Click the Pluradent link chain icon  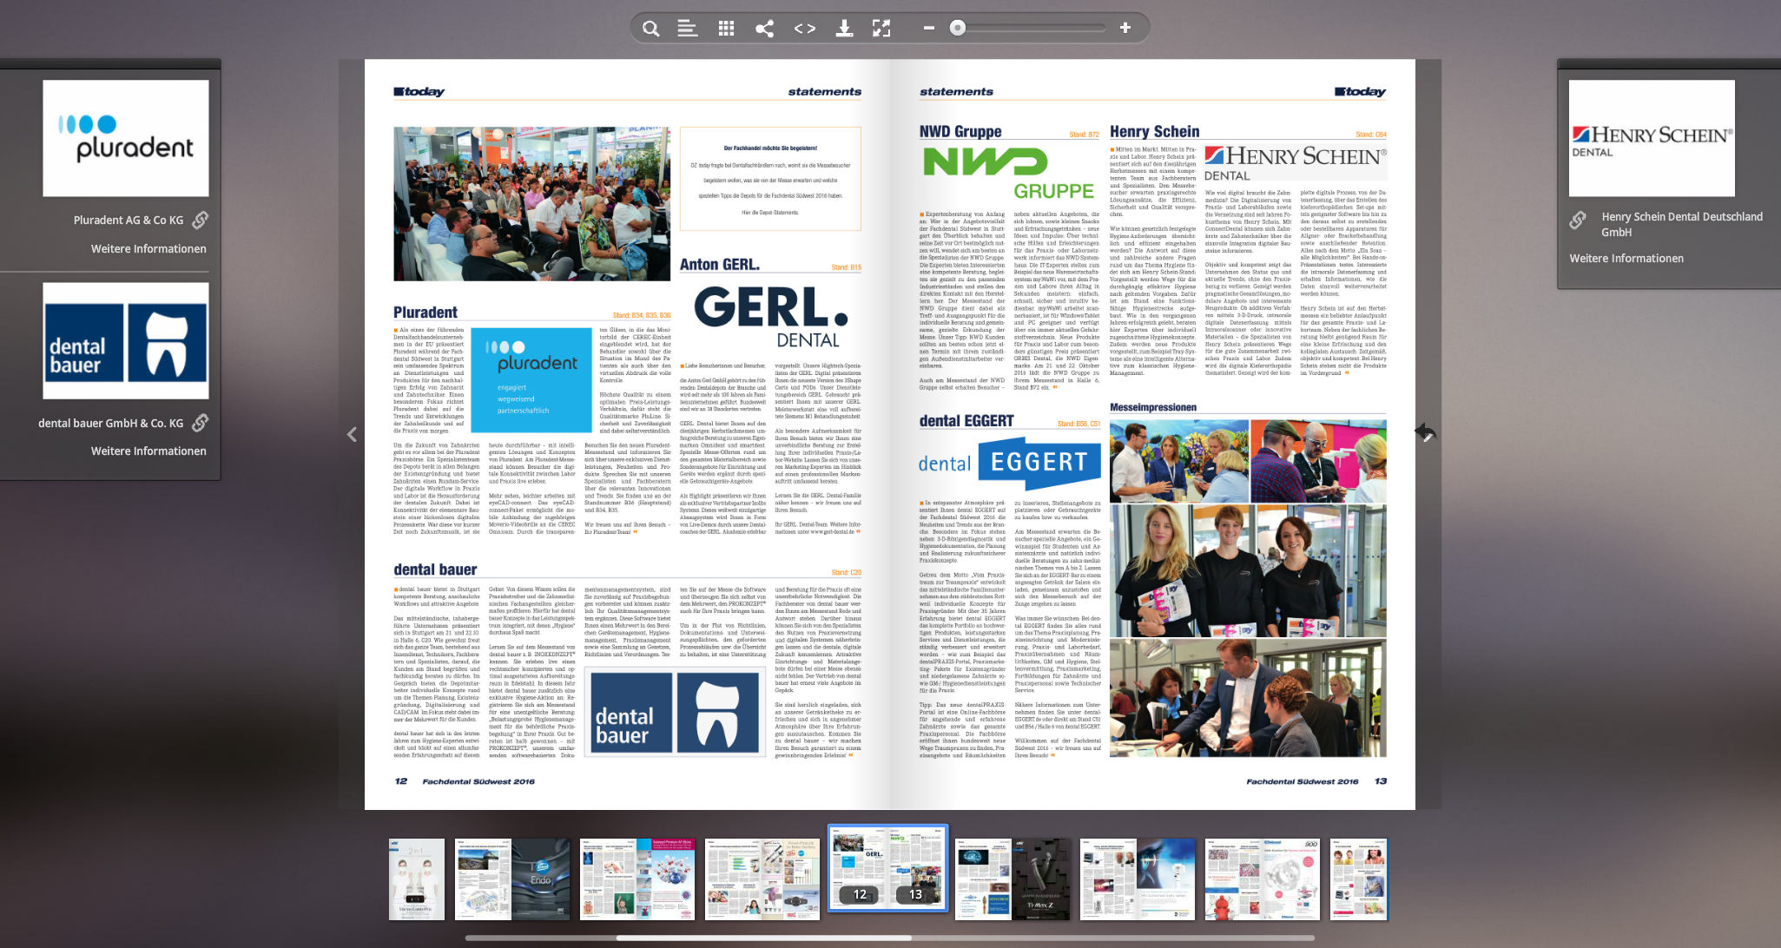201,220
